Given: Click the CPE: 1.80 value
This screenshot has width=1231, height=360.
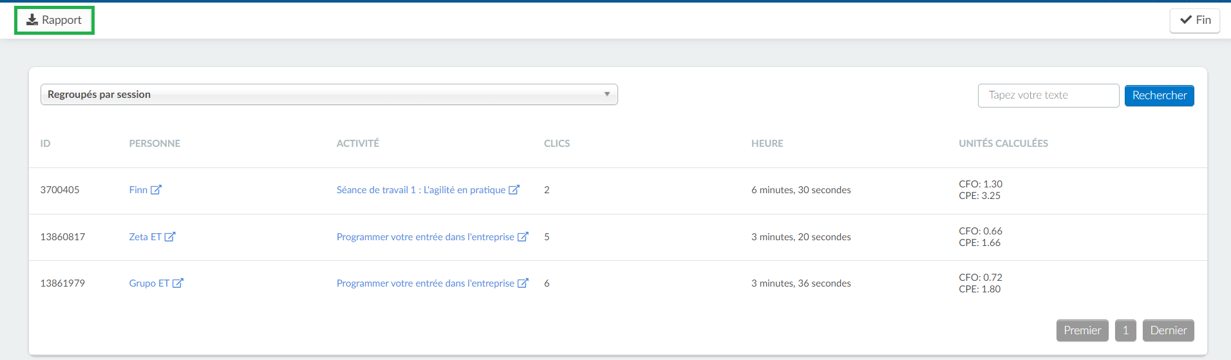Looking at the screenshot, I should [979, 289].
